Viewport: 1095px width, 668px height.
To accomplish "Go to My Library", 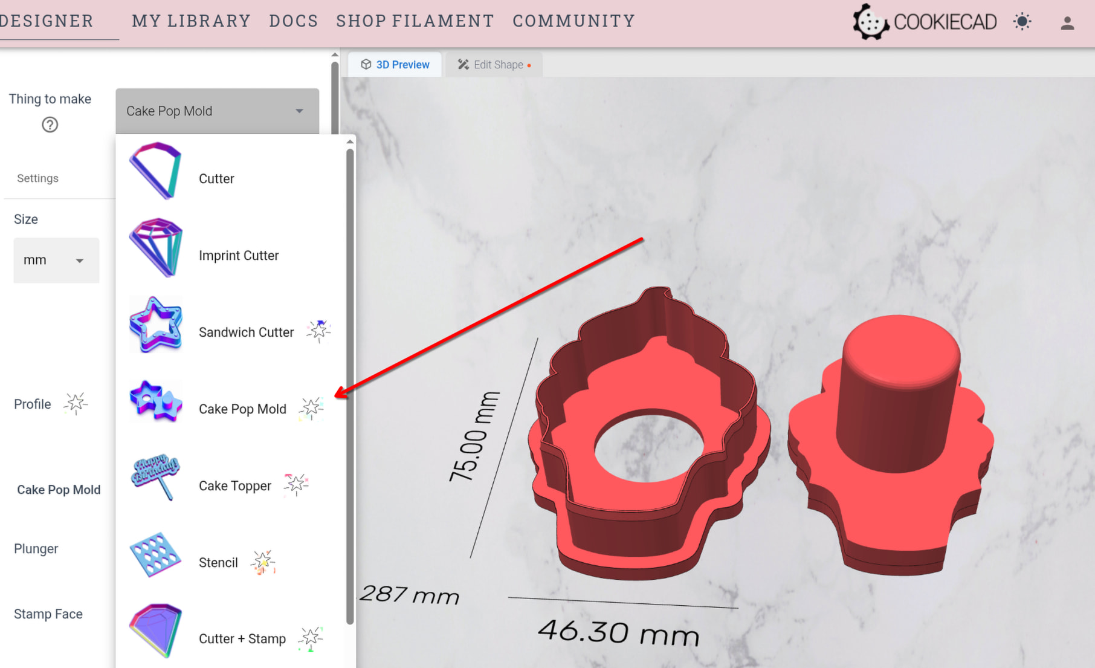I will point(191,21).
